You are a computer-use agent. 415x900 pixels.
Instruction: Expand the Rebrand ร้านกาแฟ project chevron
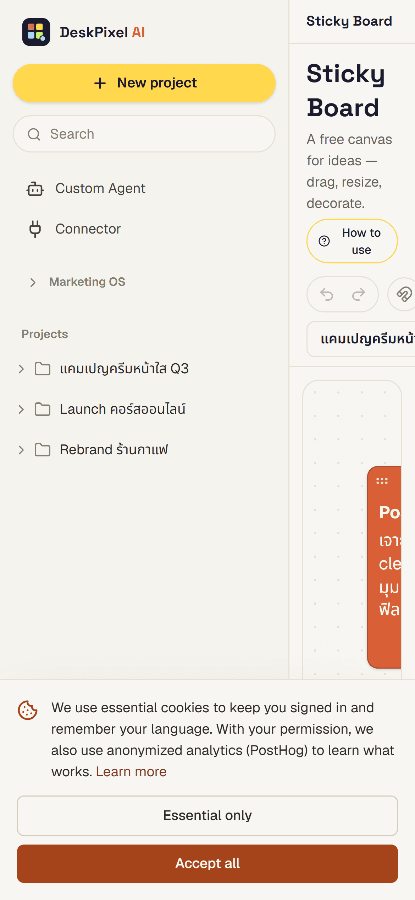(x=21, y=450)
